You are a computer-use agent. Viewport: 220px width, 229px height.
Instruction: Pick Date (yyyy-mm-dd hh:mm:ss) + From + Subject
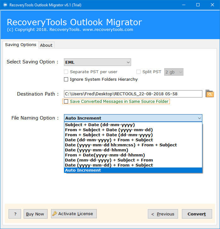[x=133, y=145]
